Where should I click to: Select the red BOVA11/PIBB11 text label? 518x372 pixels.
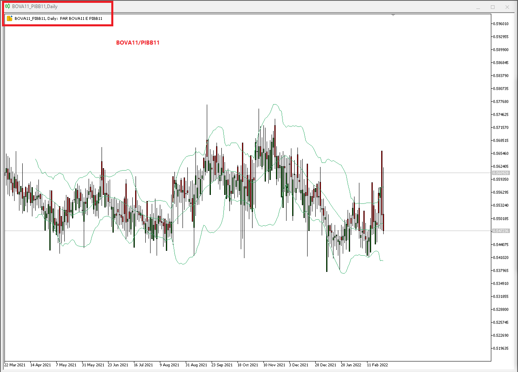click(x=138, y=43)
